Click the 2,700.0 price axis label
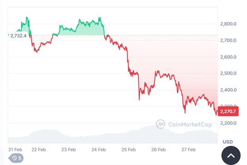Screen dimensions: 247x165 pos(228,40)
